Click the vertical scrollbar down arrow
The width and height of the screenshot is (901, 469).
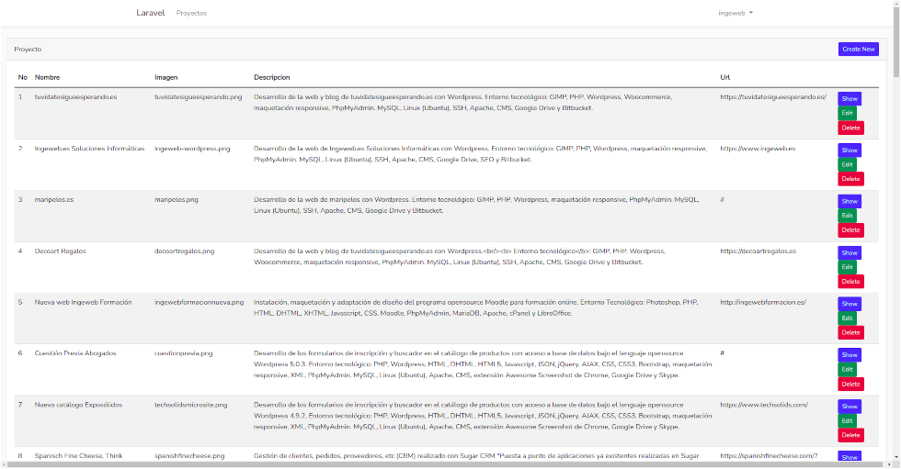[x=896, y=458]
